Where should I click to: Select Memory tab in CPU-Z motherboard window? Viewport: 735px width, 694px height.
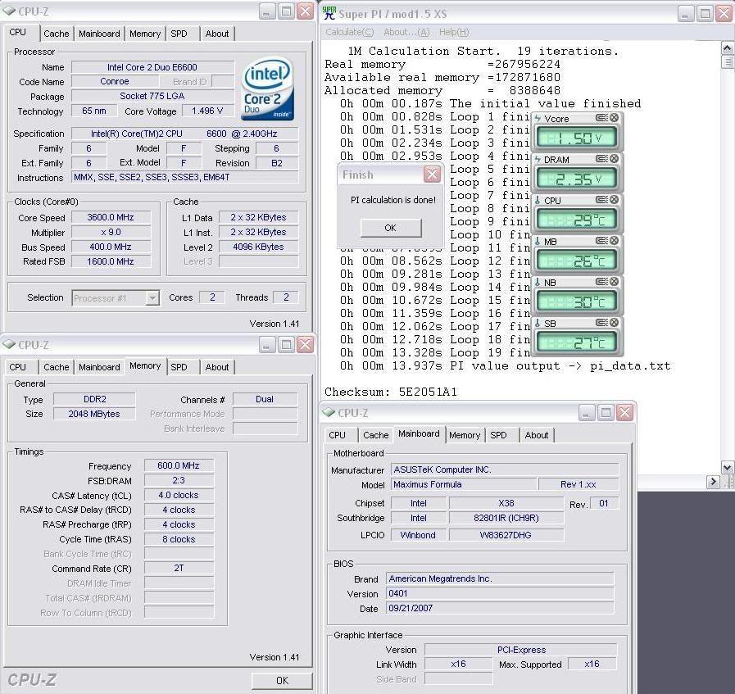pos(465,435)
